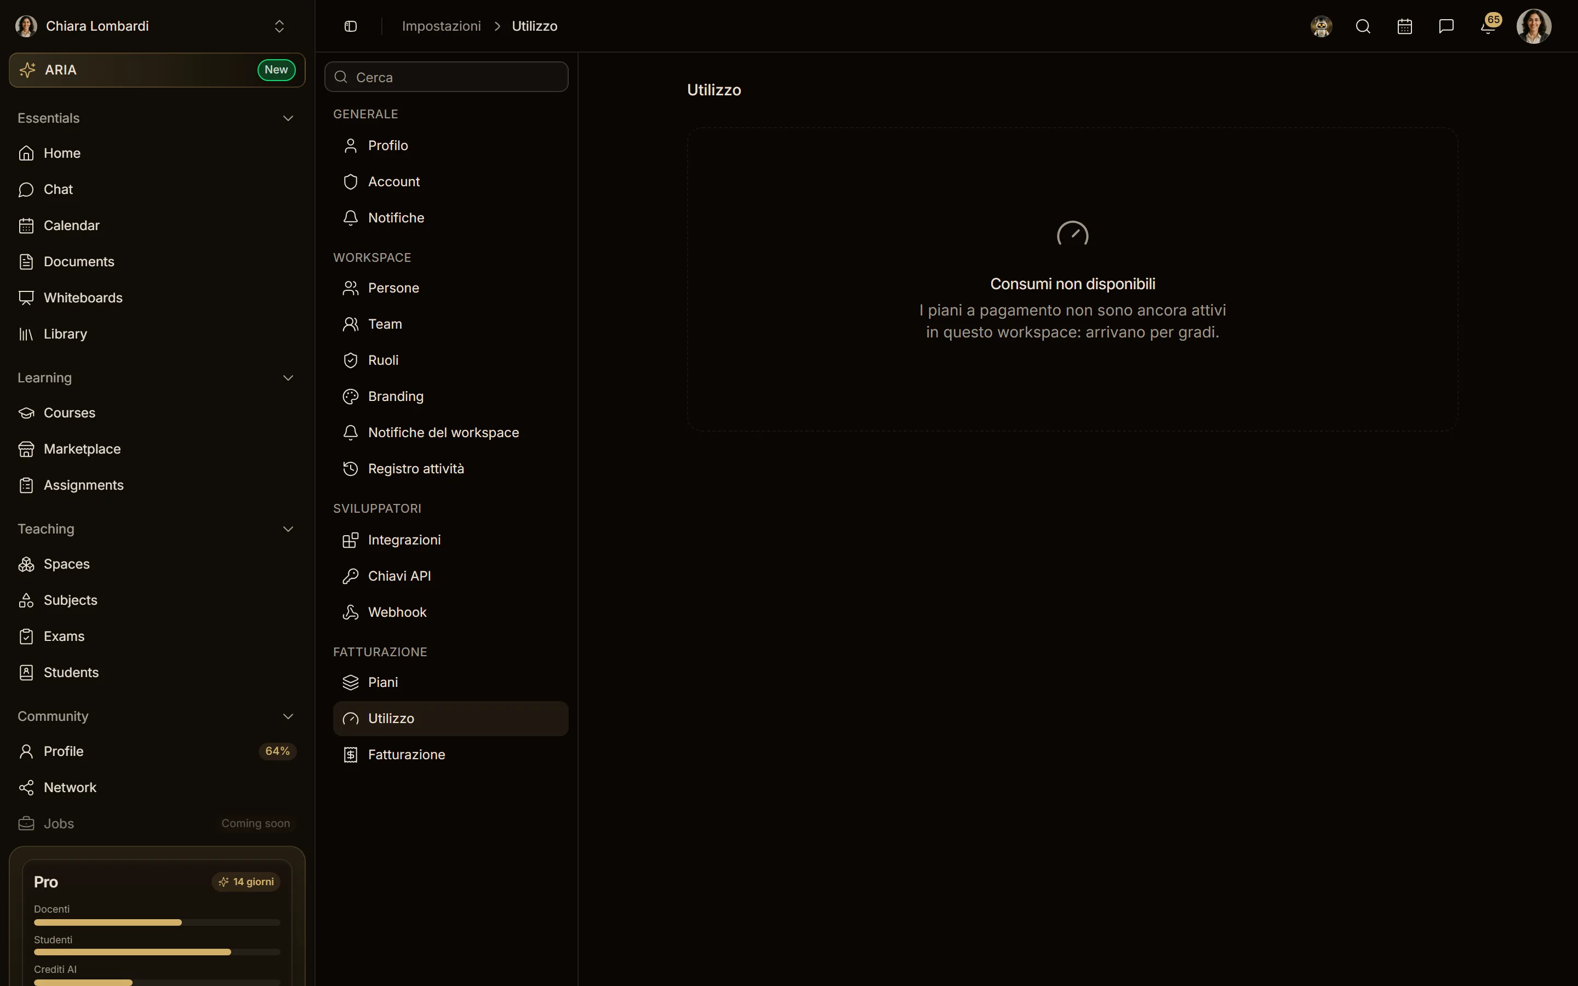Screen dimensions: 1578x986
Task: Click the Integrazioni blocks icon
Action: tap(350, 540)
